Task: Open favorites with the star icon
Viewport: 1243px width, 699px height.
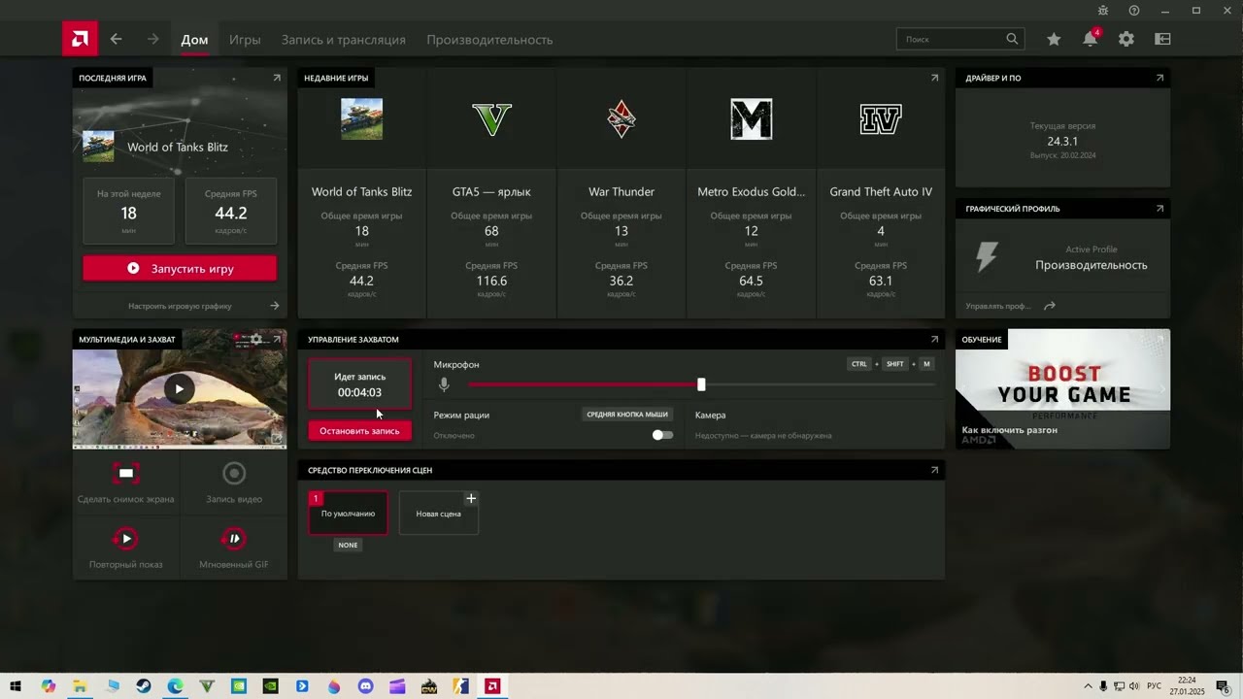Action: pyautogui.click(x=1054, y=40)
